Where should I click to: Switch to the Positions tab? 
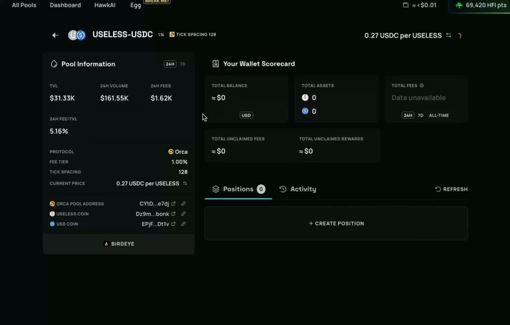coord(238,189)
